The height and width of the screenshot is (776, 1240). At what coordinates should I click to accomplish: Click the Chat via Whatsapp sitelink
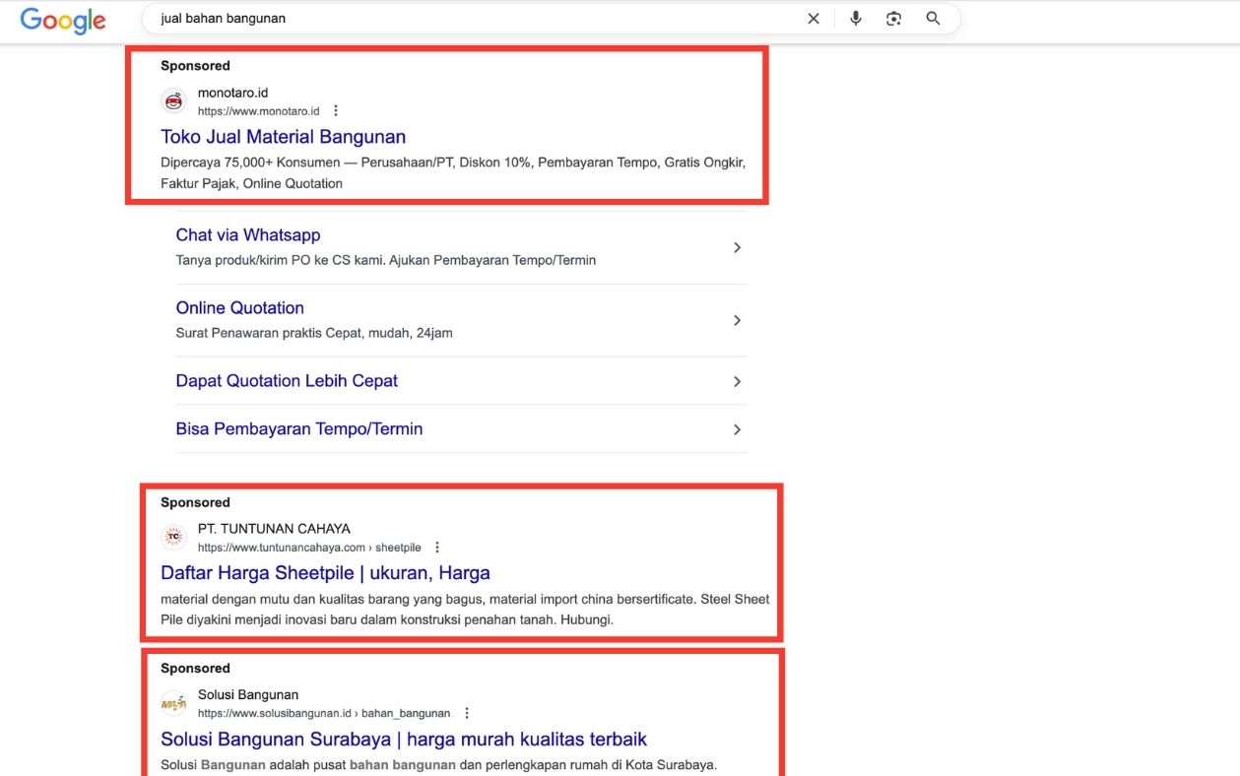point(248,235)
